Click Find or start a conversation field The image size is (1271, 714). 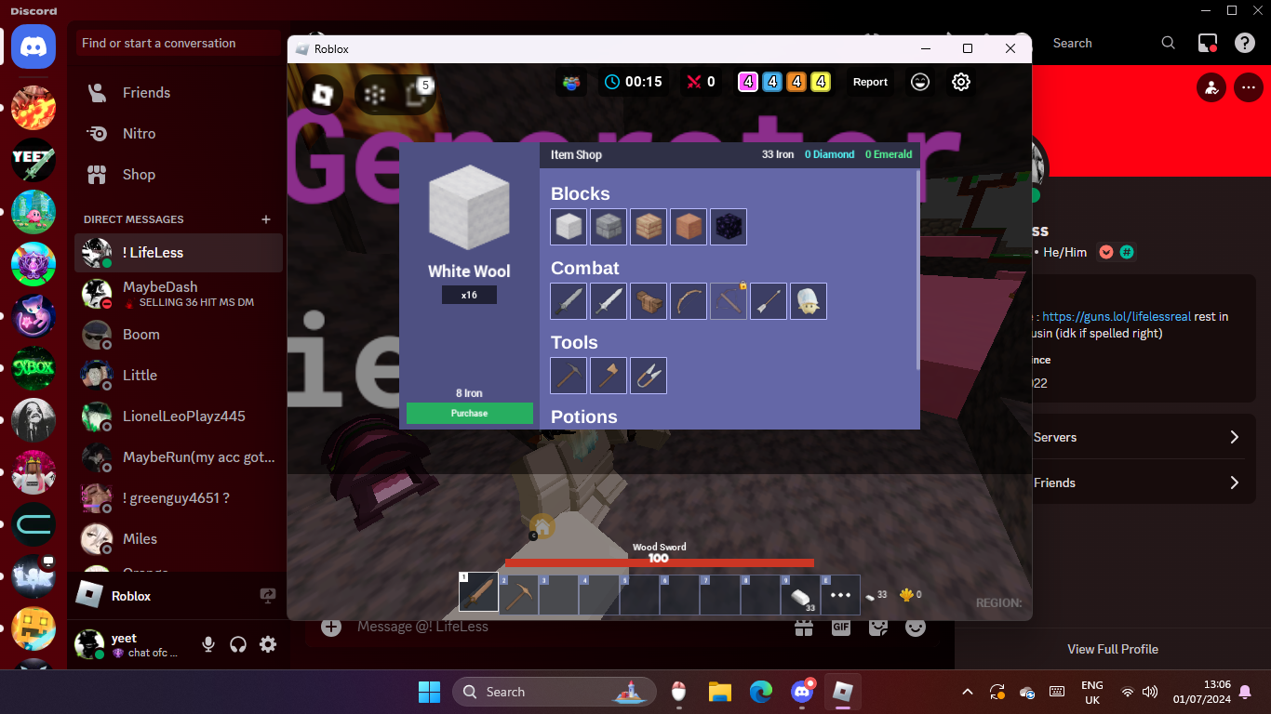[179, 43]
